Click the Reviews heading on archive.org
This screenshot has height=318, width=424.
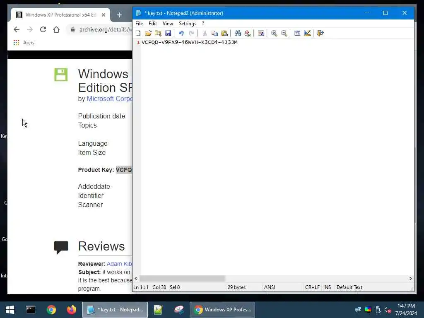click(x=101, y=246)
